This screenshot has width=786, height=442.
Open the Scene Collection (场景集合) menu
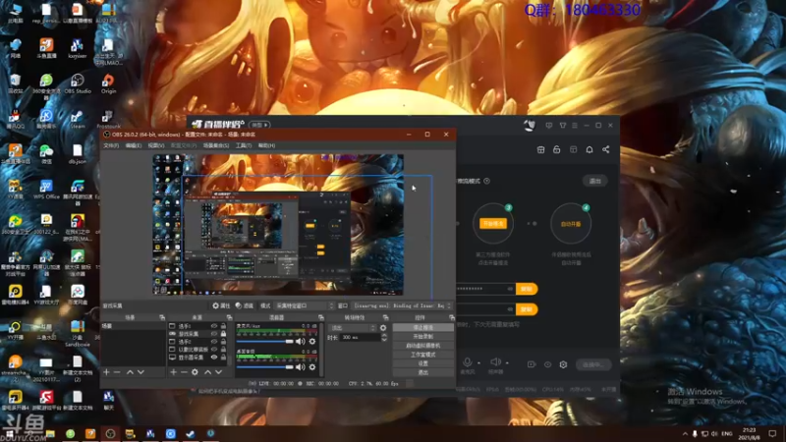[216, 145]
